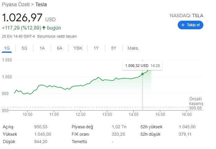Click the NASDAQ: TSLA ticker label
The height and width of the screenshot is (149, 216).
click(186, 15)
